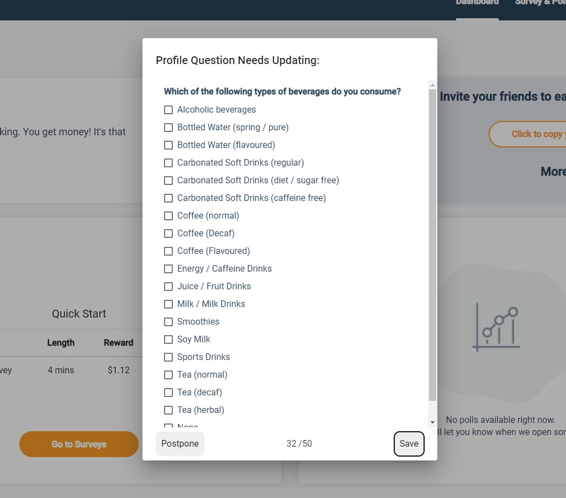Select Carbonated Soft Drinks (diet / sugar free)

168,181
